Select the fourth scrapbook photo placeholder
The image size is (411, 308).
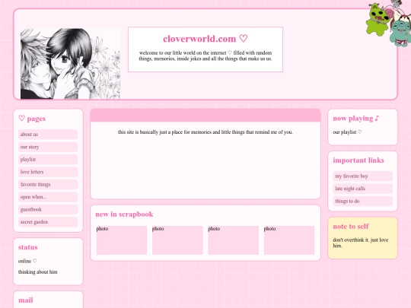click(289, 240)
